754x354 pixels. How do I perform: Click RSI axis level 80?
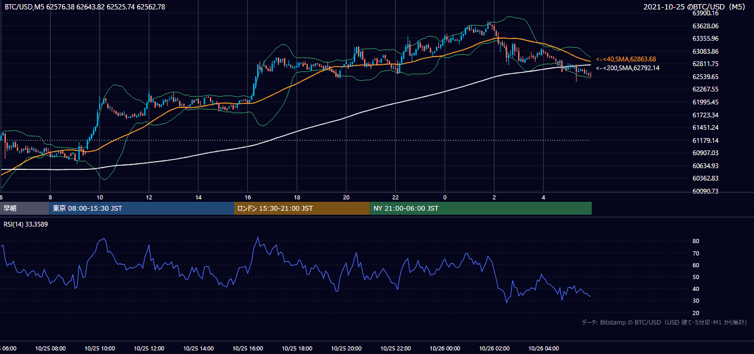(x=696, y=241)
